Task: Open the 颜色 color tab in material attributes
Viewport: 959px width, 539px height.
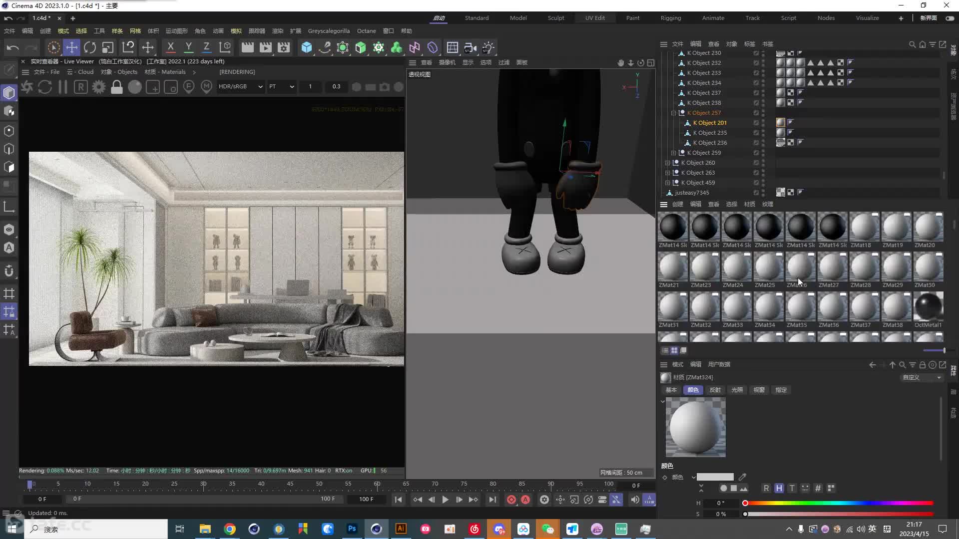Action: [693, 390]
